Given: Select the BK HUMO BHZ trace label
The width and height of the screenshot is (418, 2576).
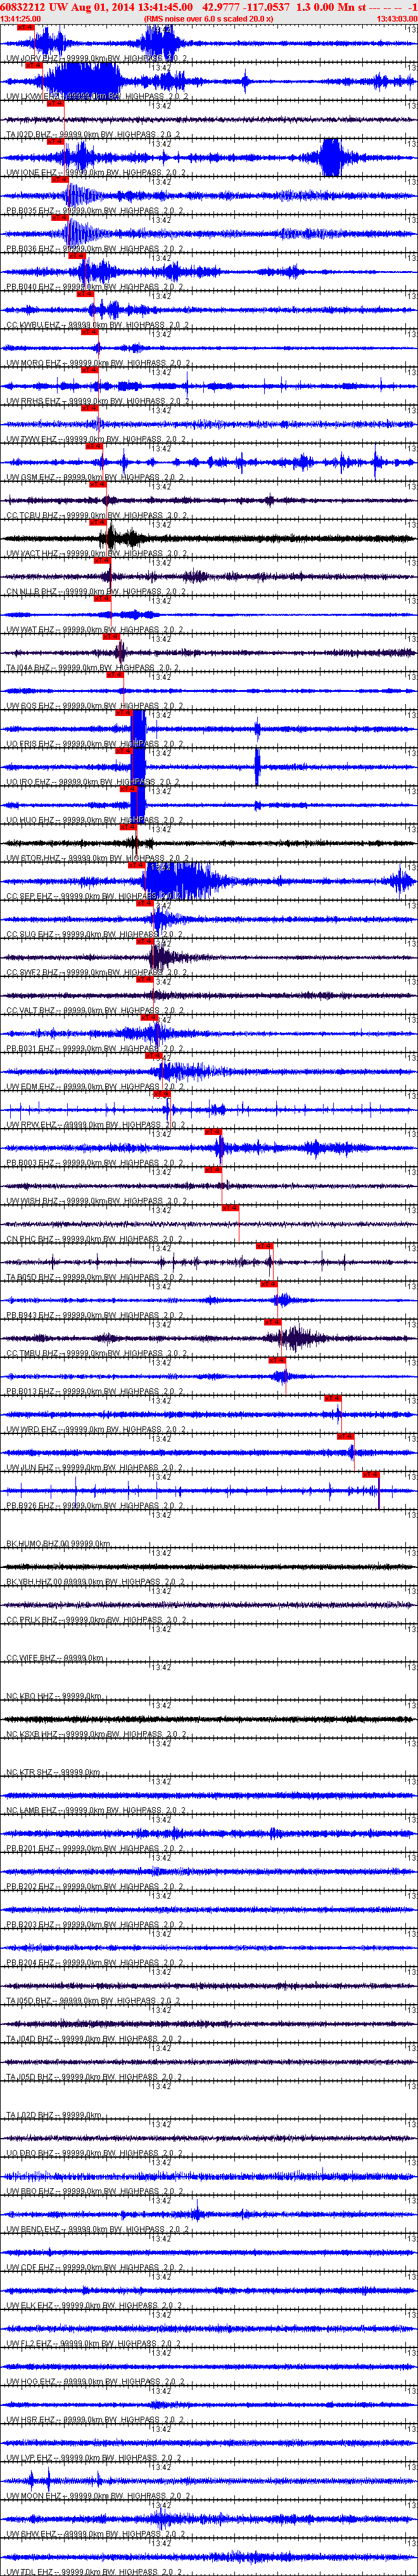Looking at the screenshot, I should (x=58, y=1544).
